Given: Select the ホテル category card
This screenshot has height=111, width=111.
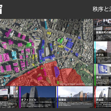Looking at the screenshot, I should [103, 52].
